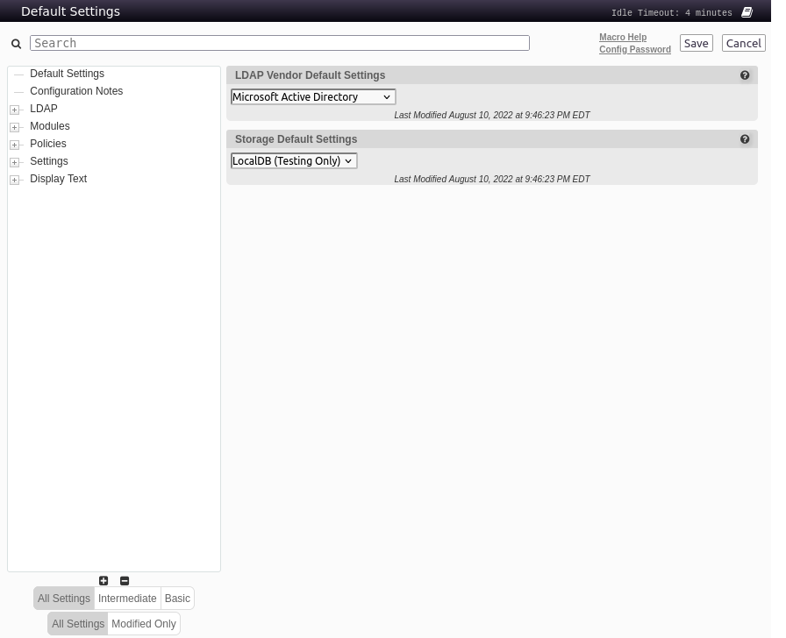The width and height of the screenshot is (786, 638).
Task: Expand the Display Text tree node
Action: pos(15,180)
